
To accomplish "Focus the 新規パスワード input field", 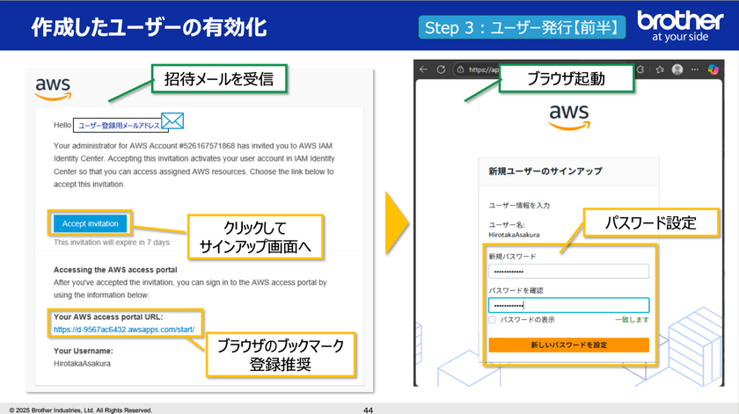I will coord(568,272).
